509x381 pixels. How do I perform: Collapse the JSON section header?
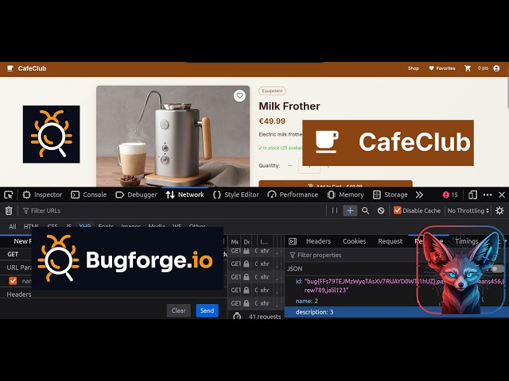(x=295, y=268)
